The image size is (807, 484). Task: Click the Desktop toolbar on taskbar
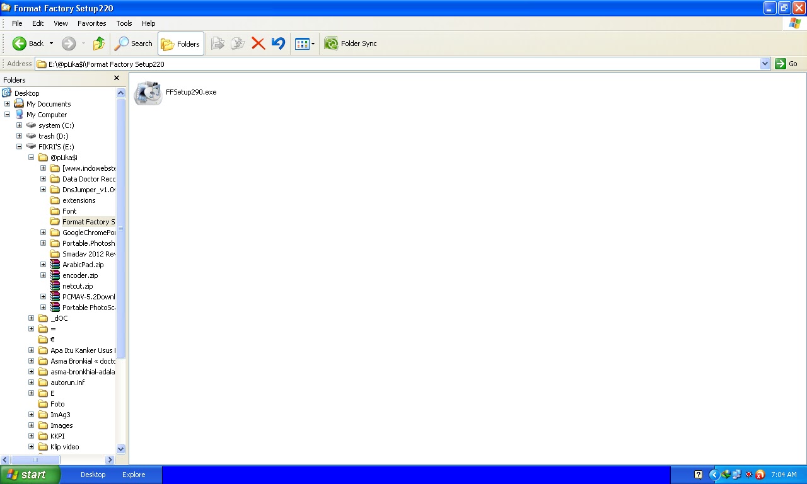coord(93,475)
